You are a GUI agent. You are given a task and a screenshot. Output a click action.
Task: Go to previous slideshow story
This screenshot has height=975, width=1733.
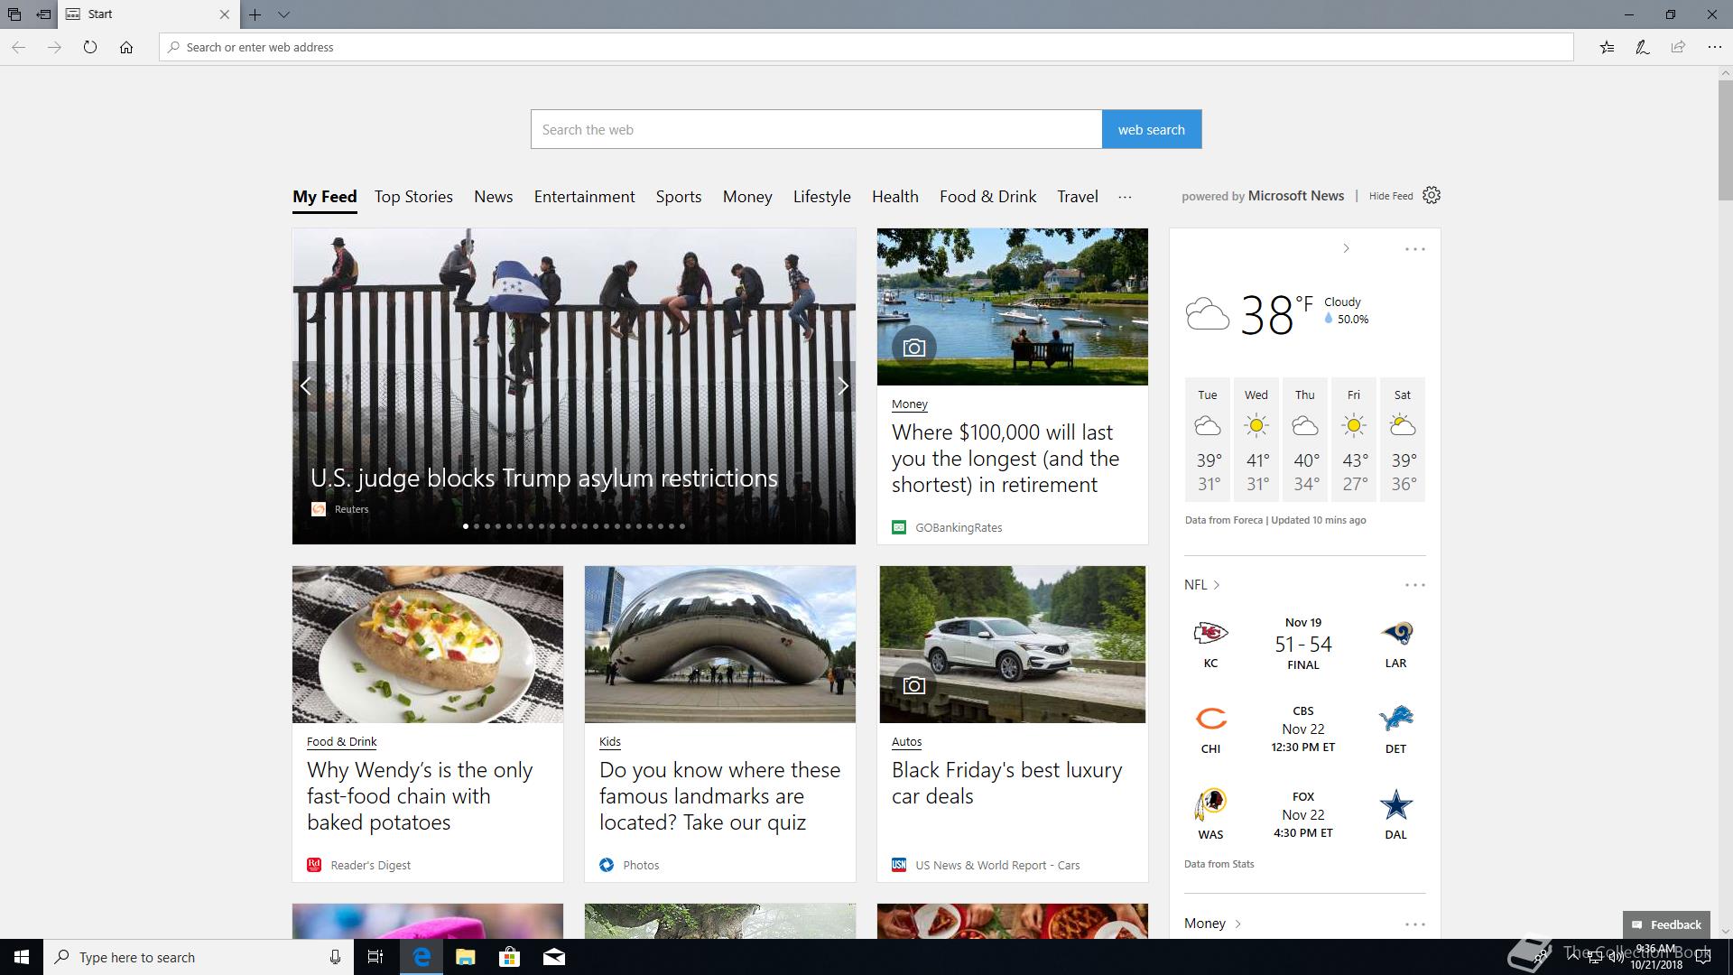[x=305, y=386]
